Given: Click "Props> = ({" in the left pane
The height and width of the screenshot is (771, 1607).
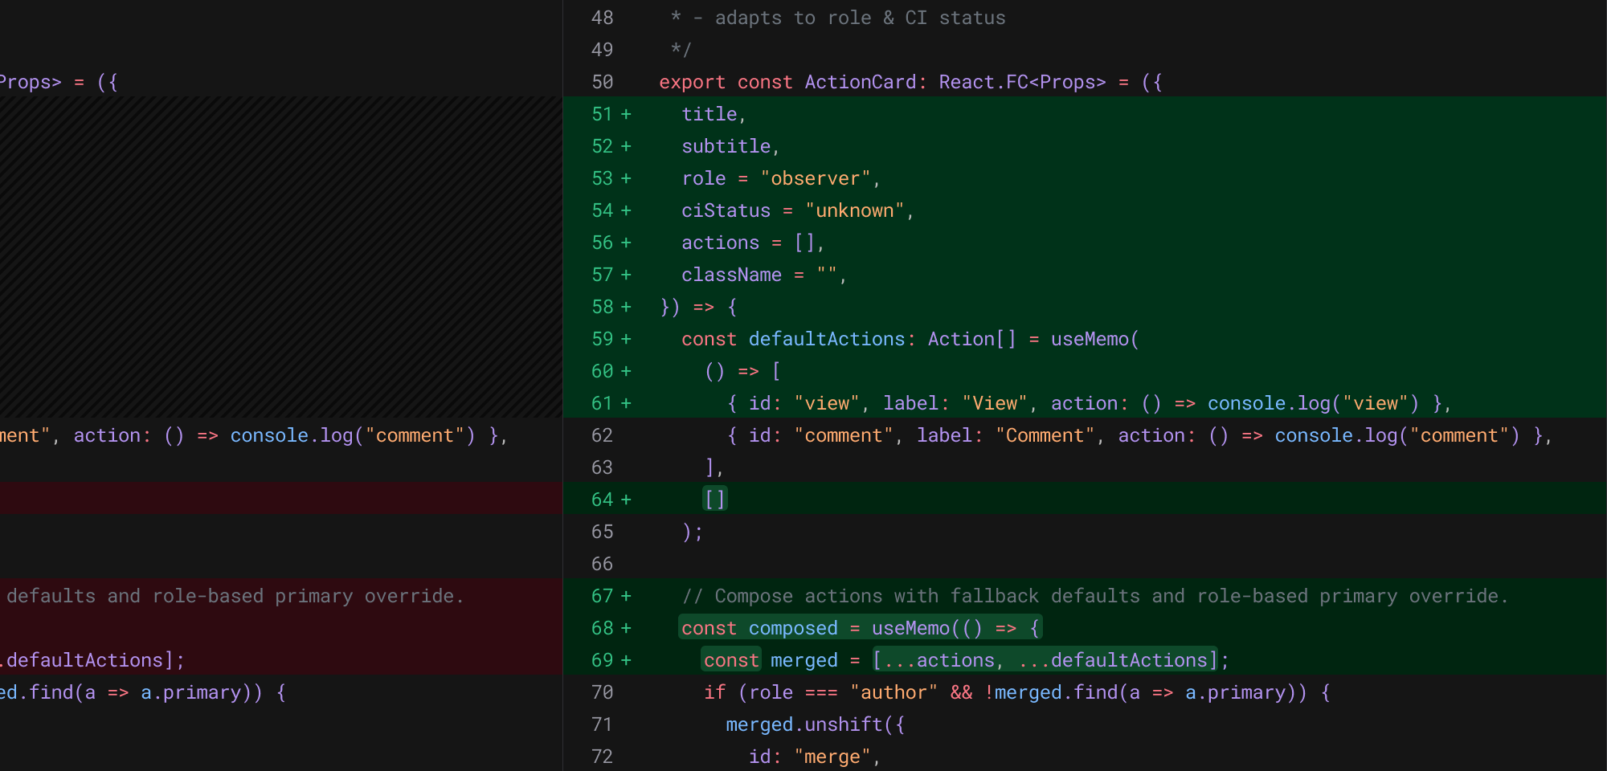Looking at the screenshot, I should (x=59, y=82).
